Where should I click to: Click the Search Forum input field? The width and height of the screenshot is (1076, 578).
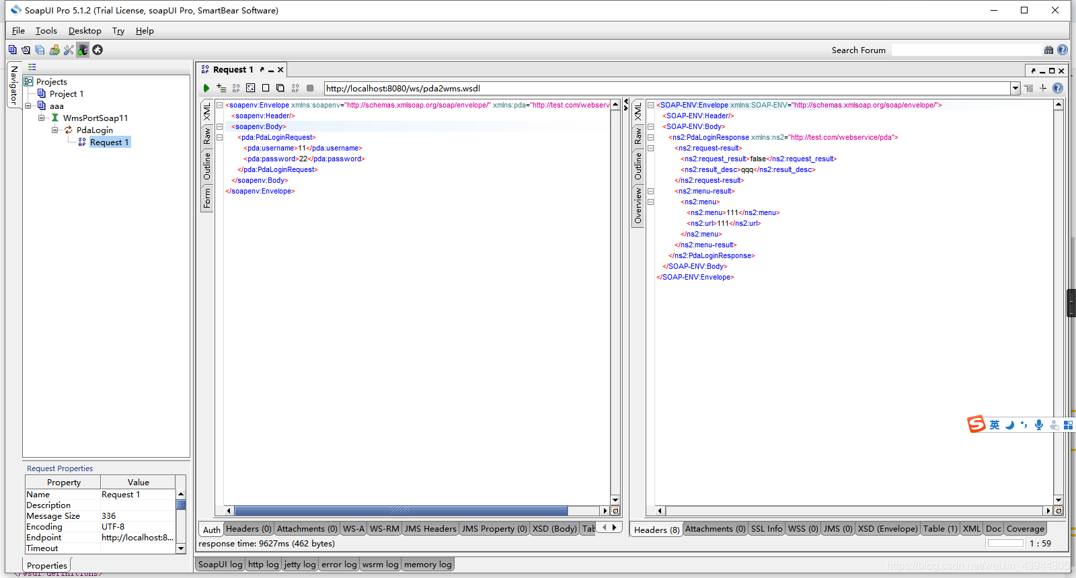(966, 50)
